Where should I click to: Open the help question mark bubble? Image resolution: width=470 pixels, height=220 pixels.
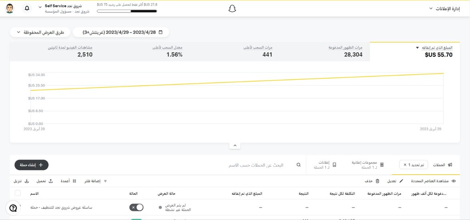(13, 208)
